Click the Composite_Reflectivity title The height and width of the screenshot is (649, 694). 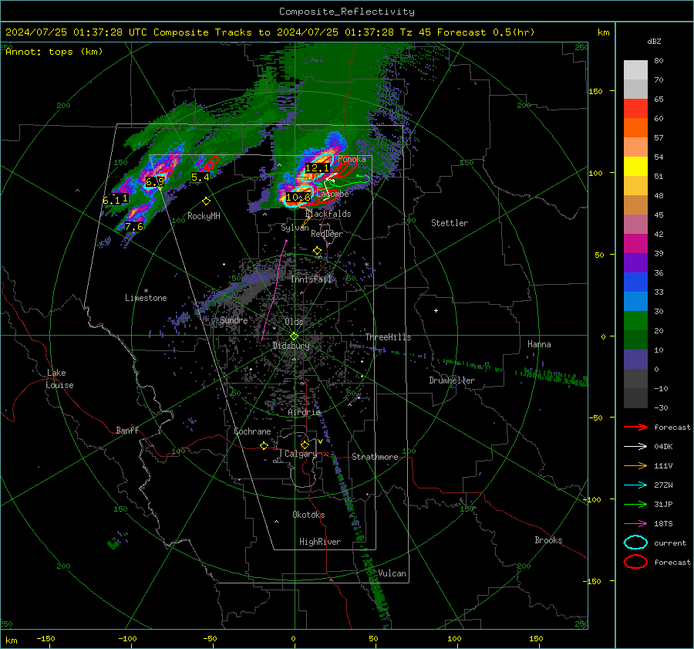[347, 12]
